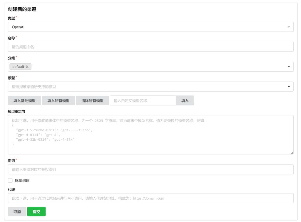Open the 请选择该渠道所支持的模型 dropdown
This screenshot has height=222, width=301.
coord(147,87)
